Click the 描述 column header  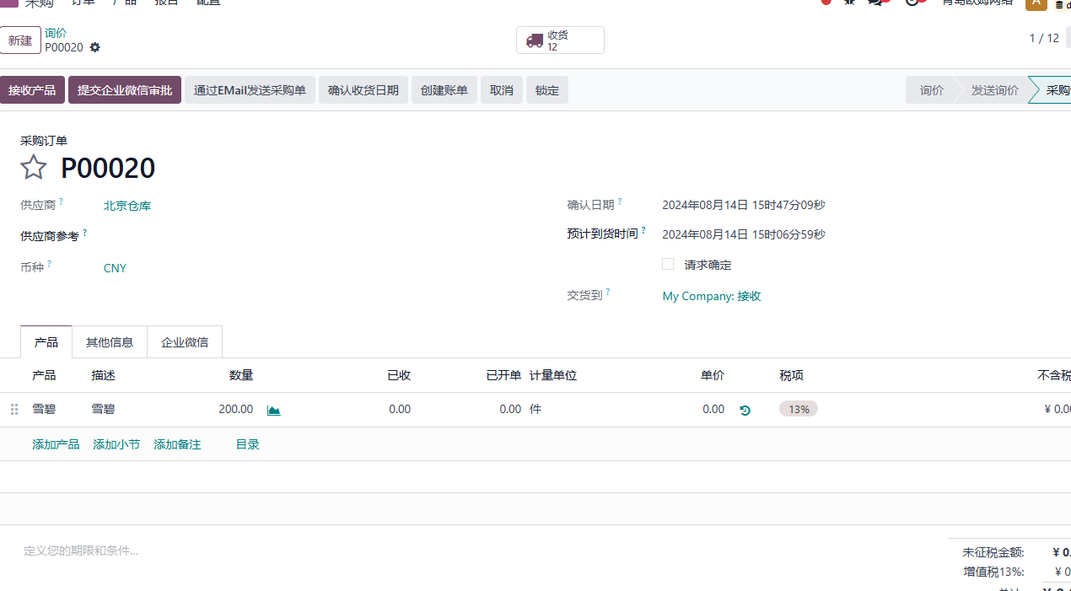(x=103, y=375)
